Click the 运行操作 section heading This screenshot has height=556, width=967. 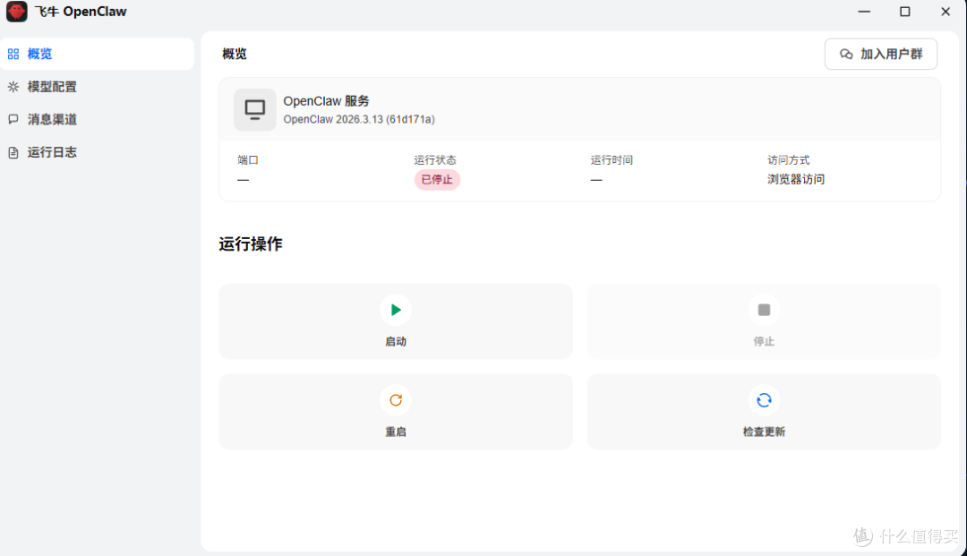pyautogui.click(x=251, y=244)
